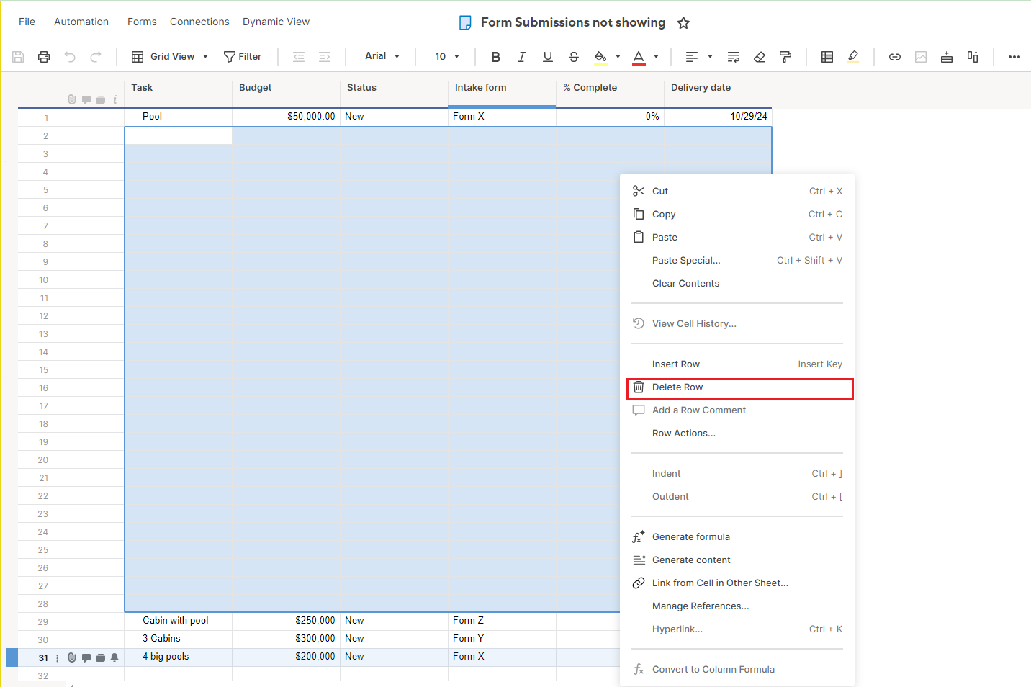The width and height of the screenshot is (1031, 687).
Task: Click the Redo arrow icon
Action: point(96,57)
